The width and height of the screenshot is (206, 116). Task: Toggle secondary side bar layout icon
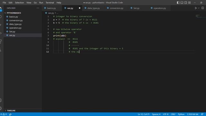coord(185,3)
